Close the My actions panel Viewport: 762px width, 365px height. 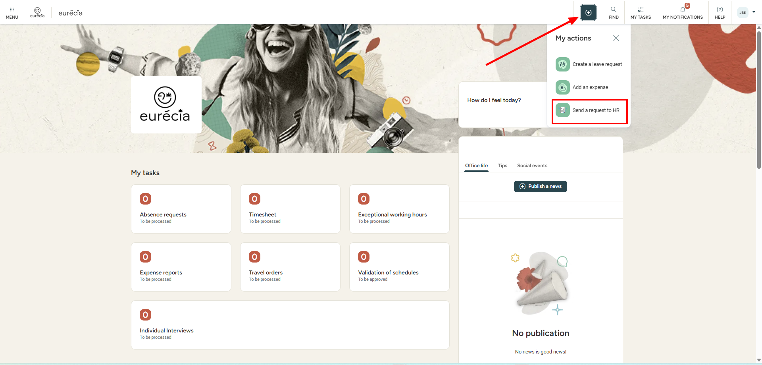point(616,38)
